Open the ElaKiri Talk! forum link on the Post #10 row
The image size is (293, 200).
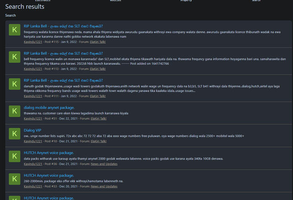click(98, 141)
